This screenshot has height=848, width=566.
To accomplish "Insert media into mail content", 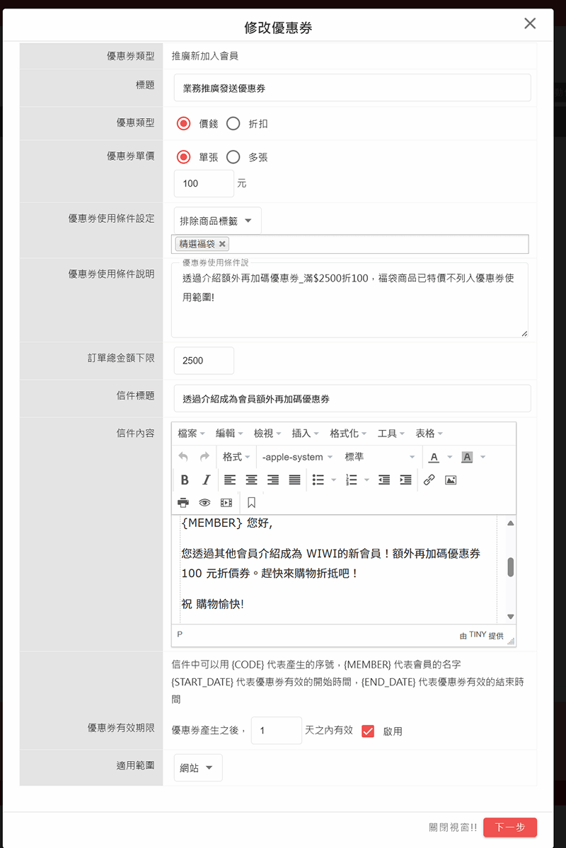I will [226, 503].
